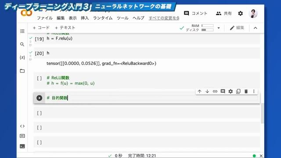
Task: Open the ツール menu
Action: (122, 18)
